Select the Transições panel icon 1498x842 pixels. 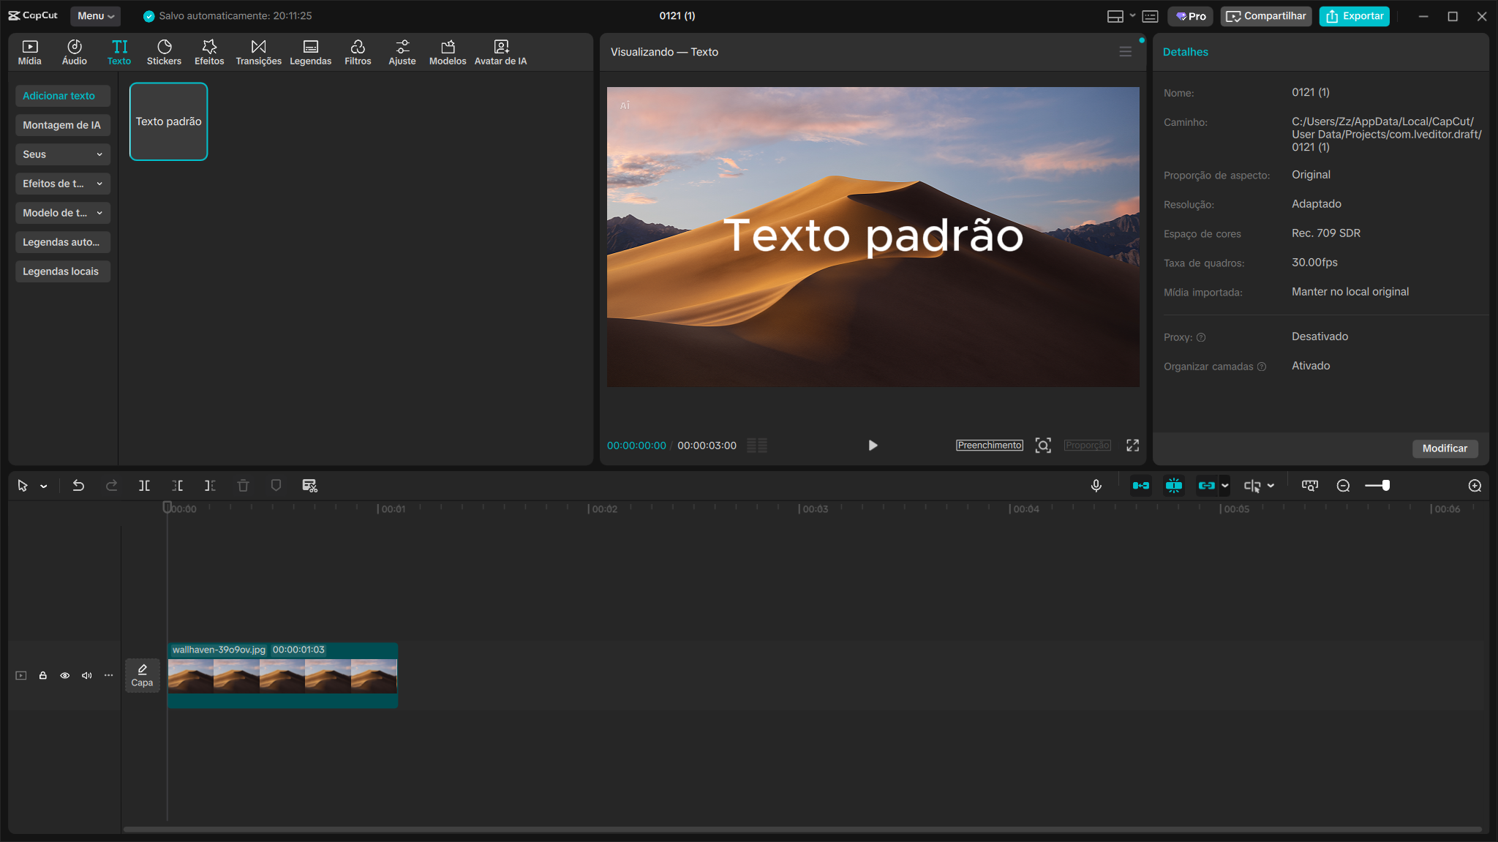(x=258, y=51)
